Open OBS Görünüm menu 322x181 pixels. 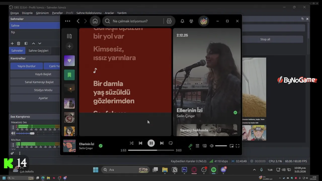click(42, 13)
